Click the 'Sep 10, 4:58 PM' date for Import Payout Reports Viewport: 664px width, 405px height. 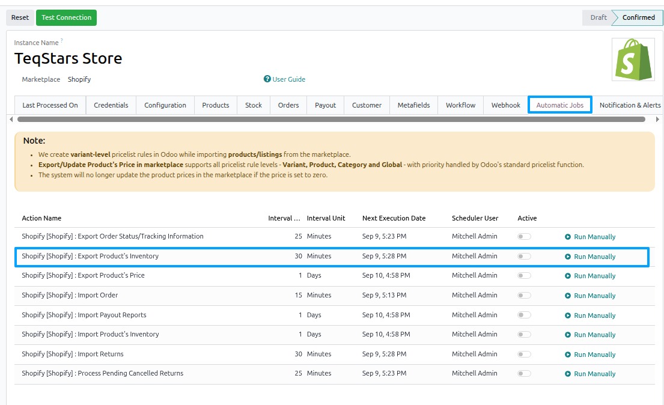(386, 315)
